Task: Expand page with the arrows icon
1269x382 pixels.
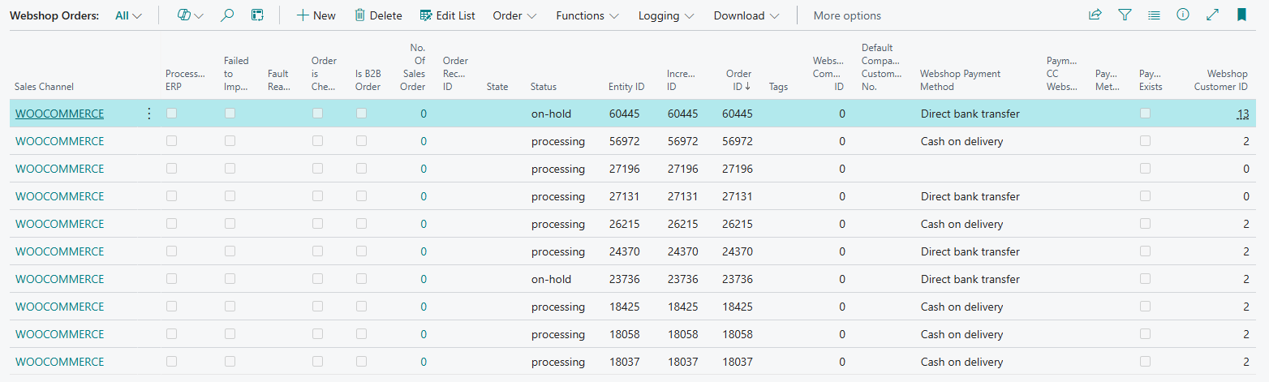Action: click(x=1212, y=15)
